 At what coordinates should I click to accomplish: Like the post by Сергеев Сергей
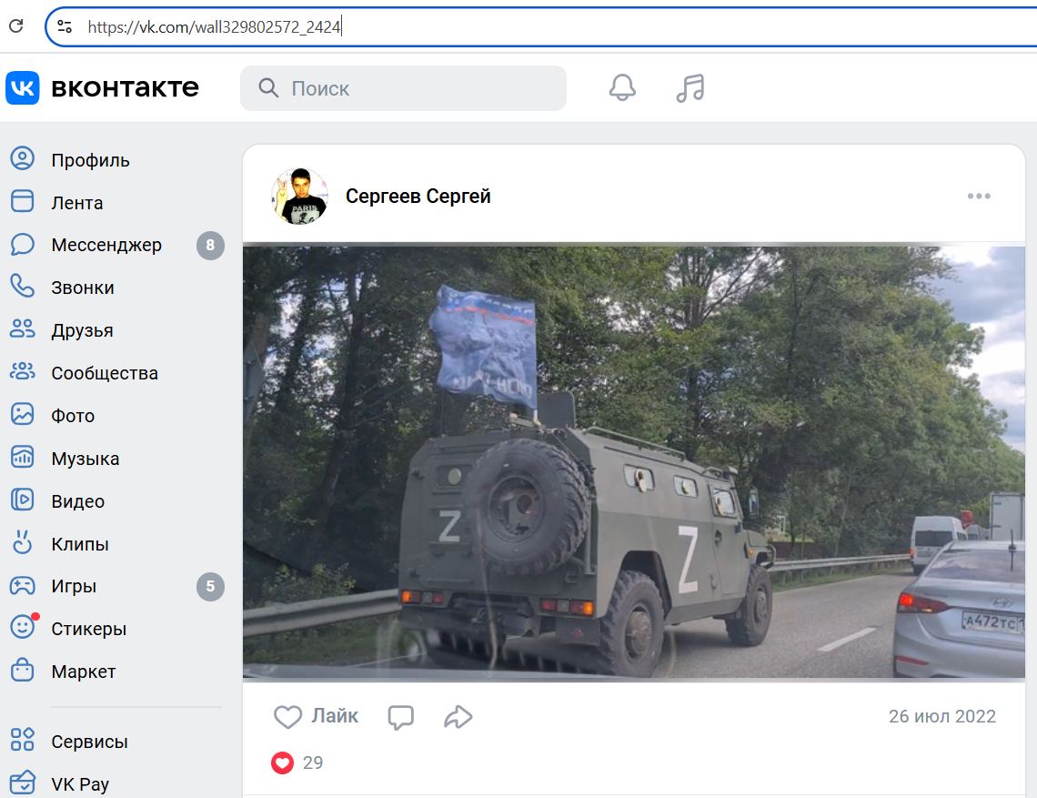point(316,717)
